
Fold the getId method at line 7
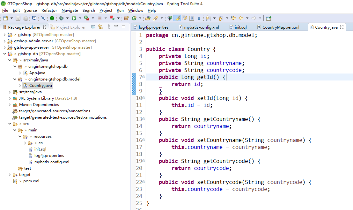[143, 77]
